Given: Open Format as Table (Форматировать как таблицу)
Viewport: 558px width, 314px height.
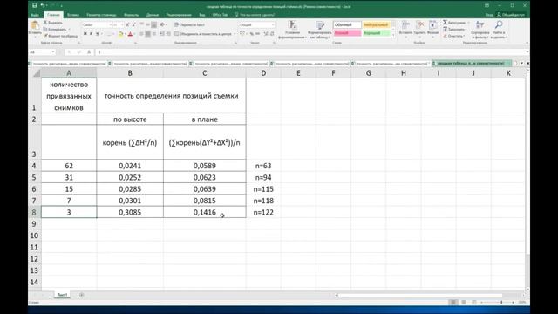Looking at the screenshot, I should [x=320, y=30].
